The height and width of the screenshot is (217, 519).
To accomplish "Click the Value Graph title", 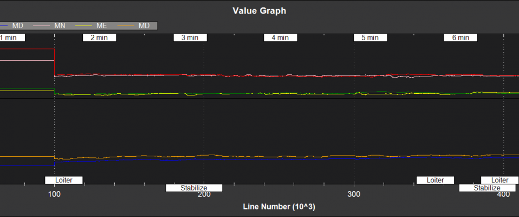I will pos(259,10).
